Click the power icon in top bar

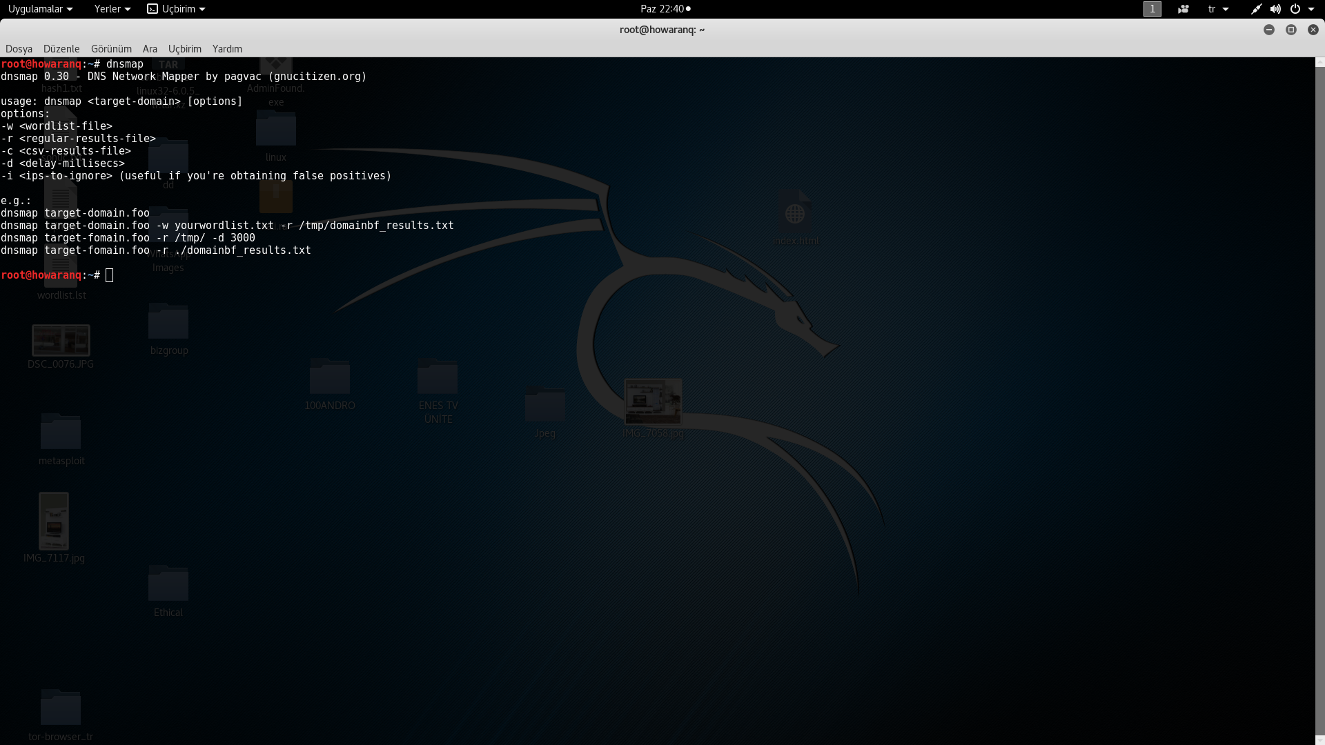(x=1295, y=9)
